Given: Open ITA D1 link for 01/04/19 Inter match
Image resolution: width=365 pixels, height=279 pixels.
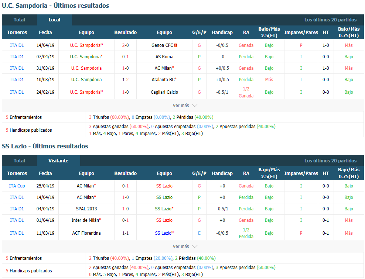Looking at the screenshot, I should [17, 220].
